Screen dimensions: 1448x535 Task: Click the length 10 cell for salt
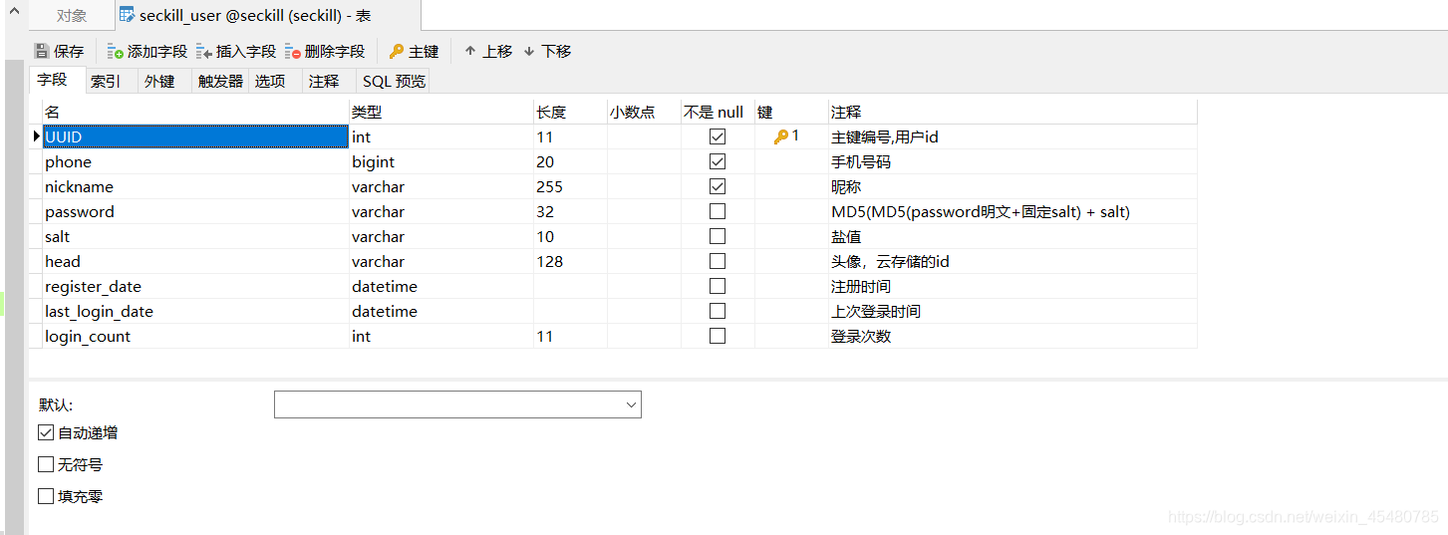coord(570,236)
